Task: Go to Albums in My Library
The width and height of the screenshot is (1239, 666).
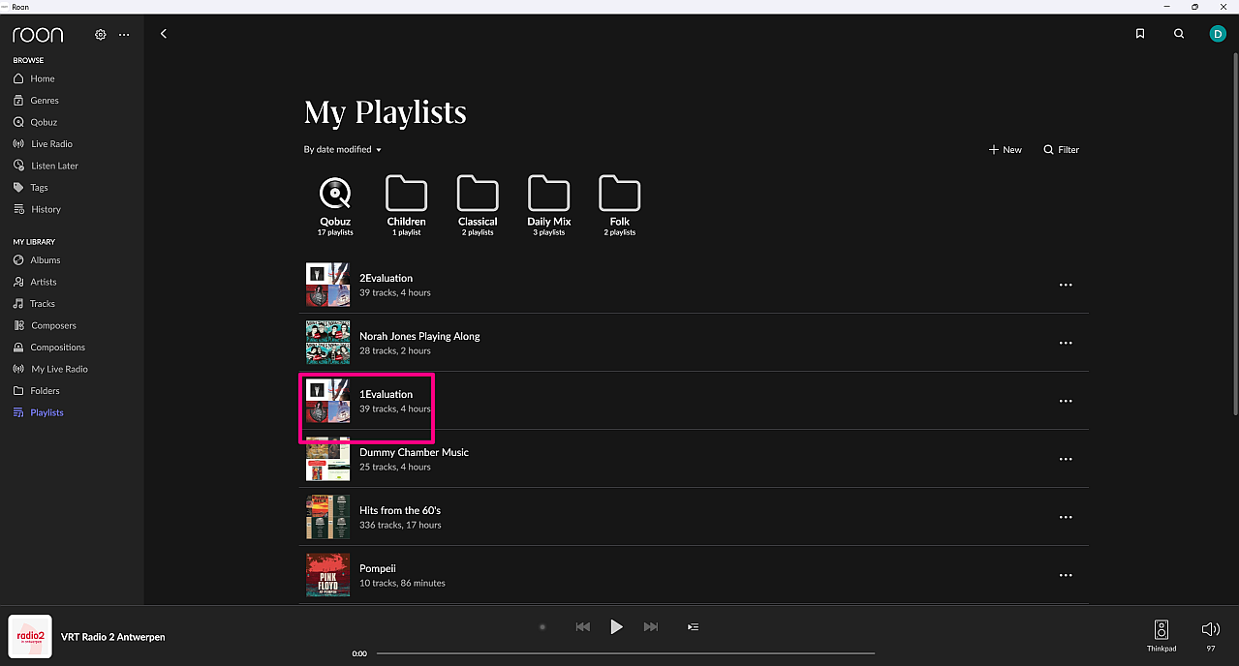Action: tap(45, 260)
